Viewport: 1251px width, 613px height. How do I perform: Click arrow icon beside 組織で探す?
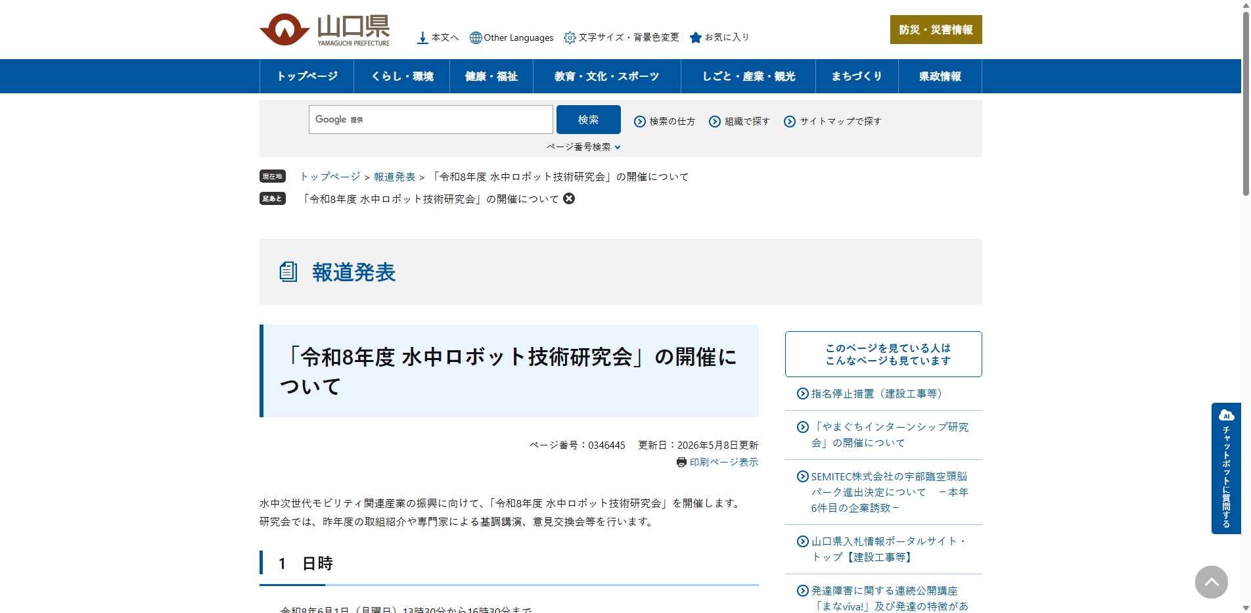tap(715, 122)
